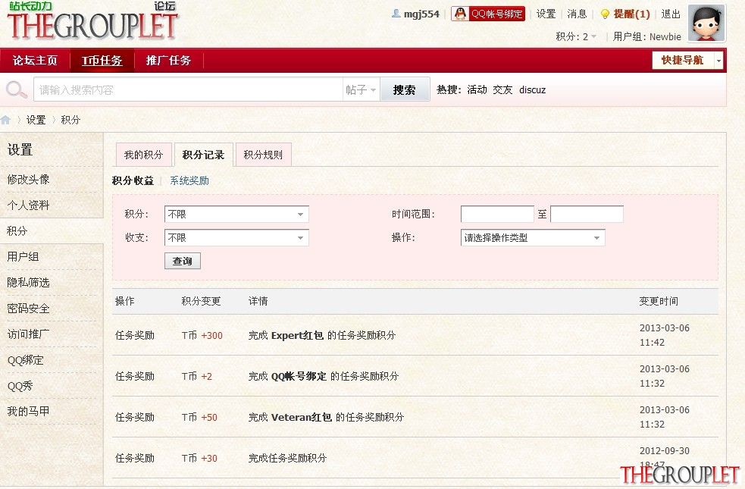The image size is (745, 489).
Task: Click the 搜索 search button
Action: 405,89
